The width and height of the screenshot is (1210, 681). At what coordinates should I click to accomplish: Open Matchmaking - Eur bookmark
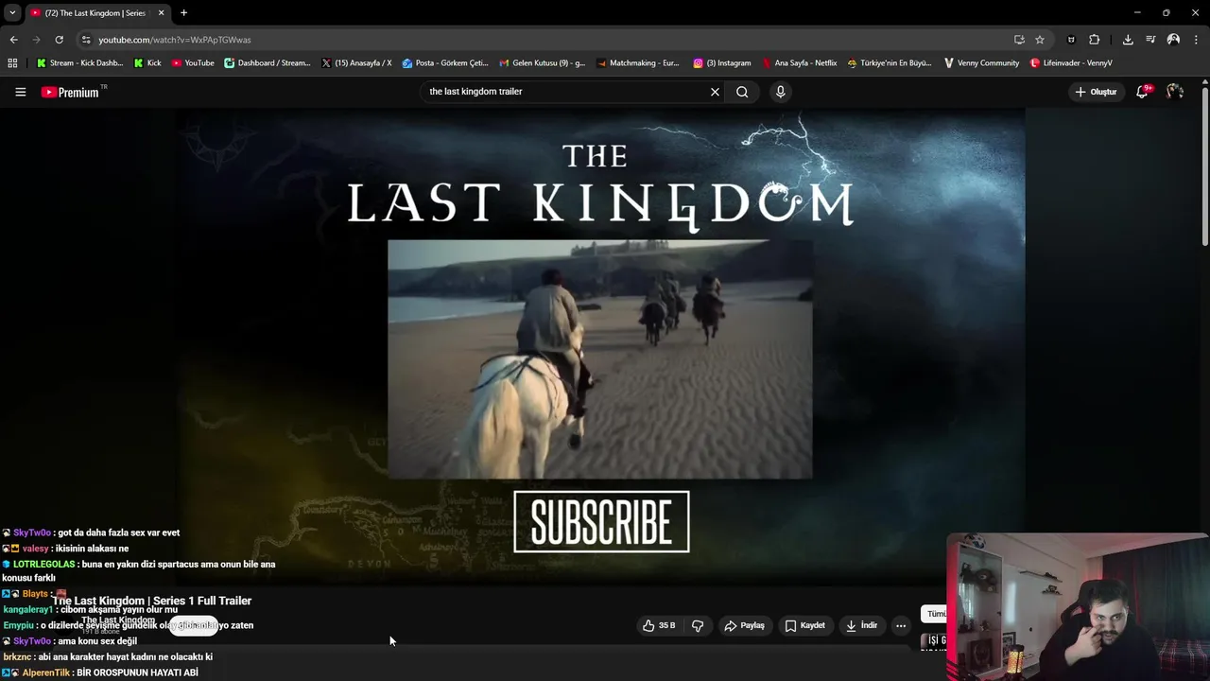pos(638,63)
